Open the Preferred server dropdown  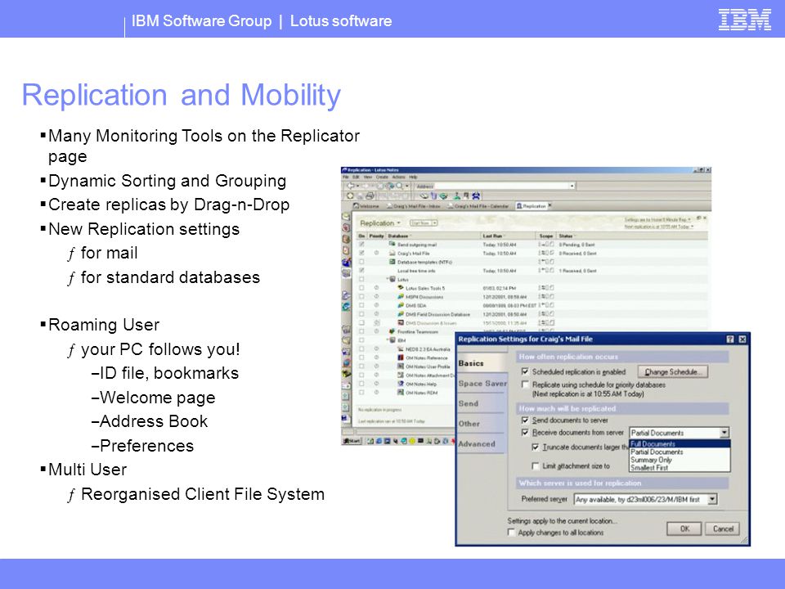tap(712, 499)
